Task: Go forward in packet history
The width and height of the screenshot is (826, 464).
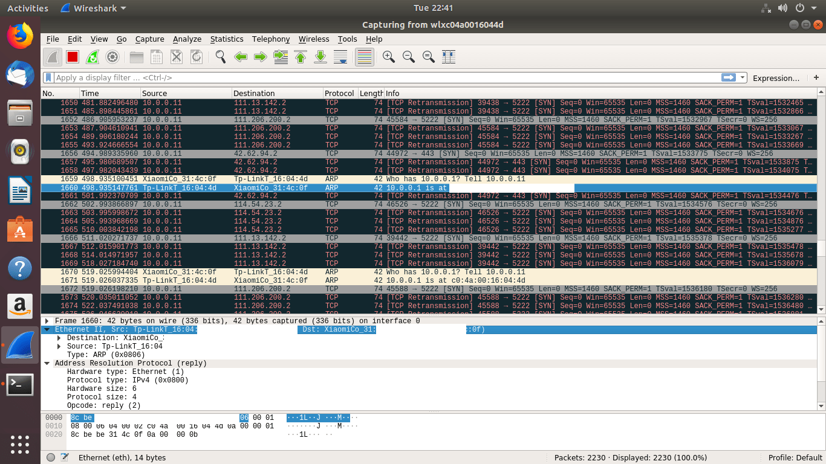Action: pyautogui.click(x=261, y=57)
